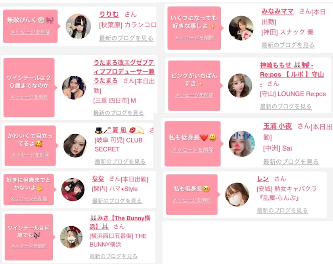View latest blog under THE BUNNY横浜
Screen dimensions: 333x264
point(113,256)
